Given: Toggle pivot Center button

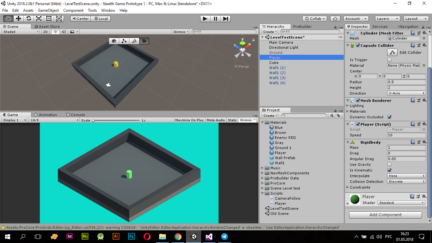Looking at the screenshot, I should 80,19.
